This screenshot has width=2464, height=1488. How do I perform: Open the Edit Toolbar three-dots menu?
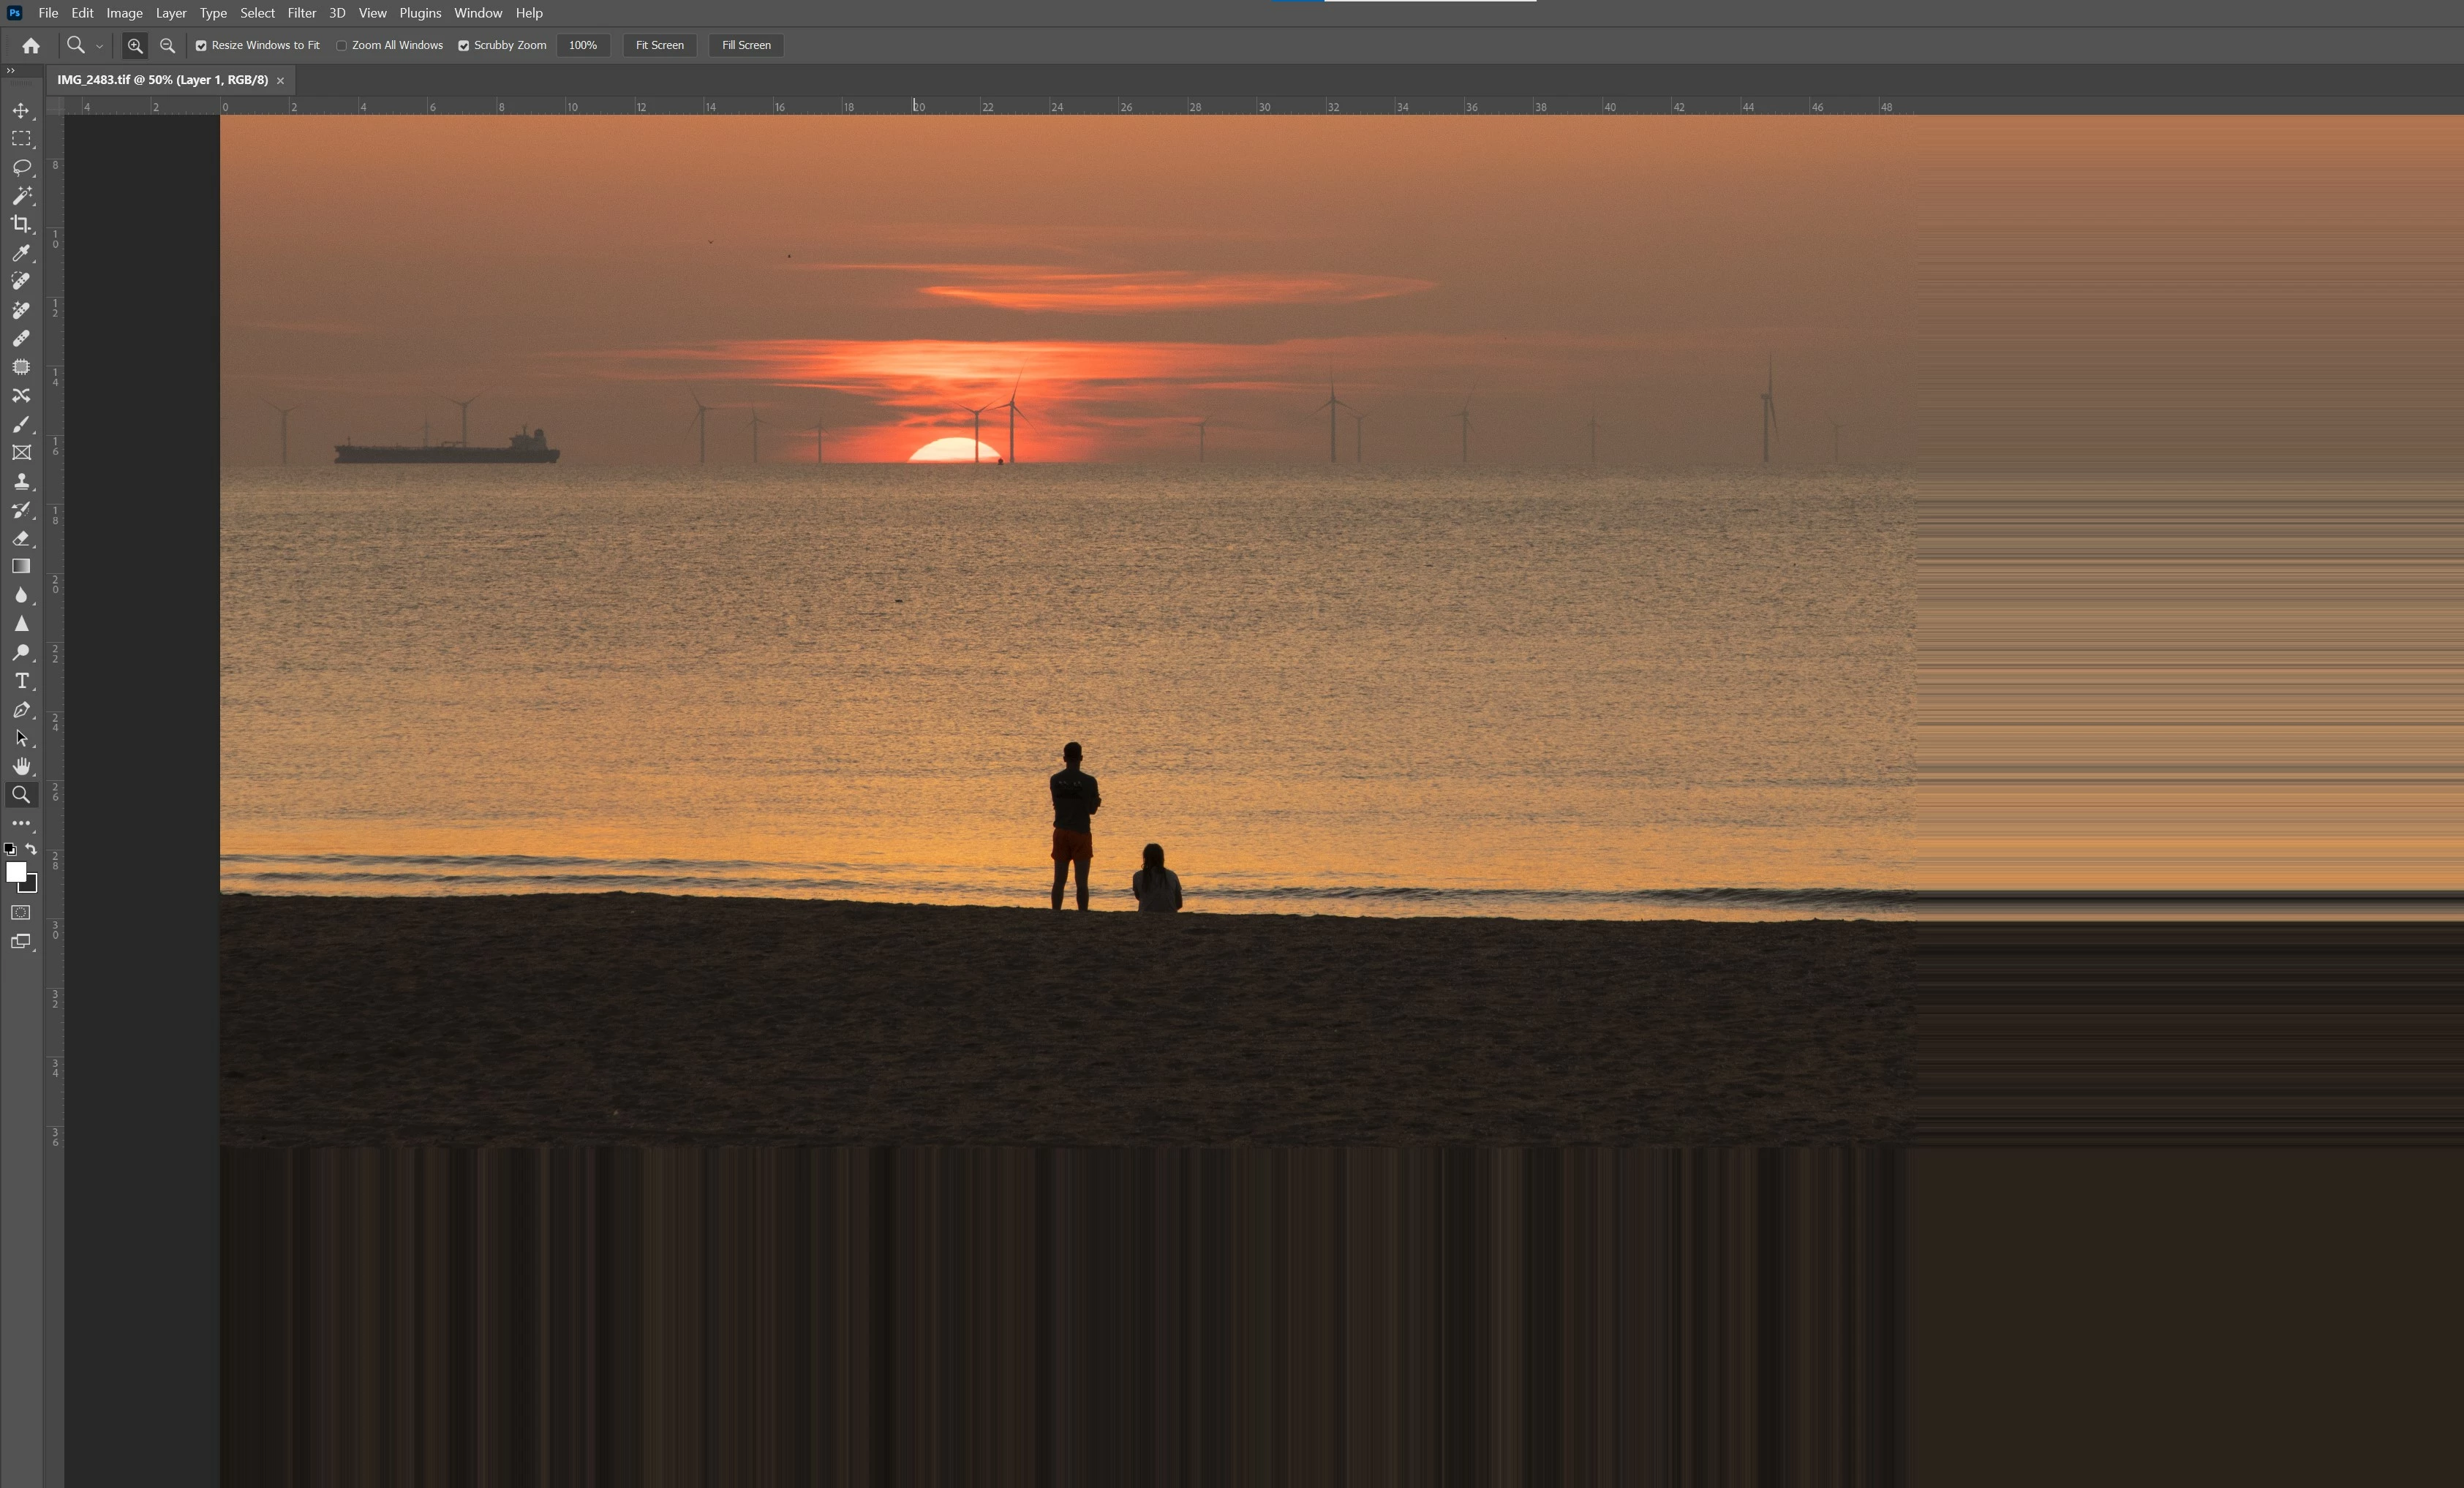(21, 823)
